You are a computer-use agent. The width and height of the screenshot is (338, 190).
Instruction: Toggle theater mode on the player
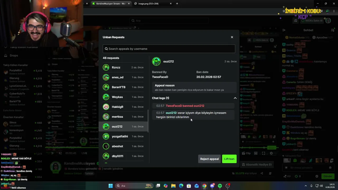pyautogui.click(x=256, y=153)
